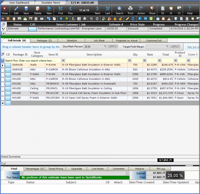The image size is (200, 194).
Task: Open the Description column filter in search row
Action: point(63,60)
